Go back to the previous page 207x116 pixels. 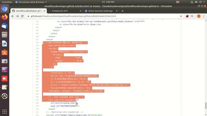[x=13, y=16]
